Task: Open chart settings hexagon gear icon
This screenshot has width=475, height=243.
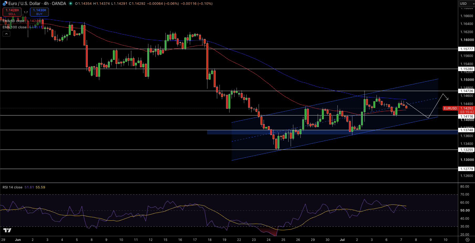Action: pyautogui.click(x=467, y=240)
